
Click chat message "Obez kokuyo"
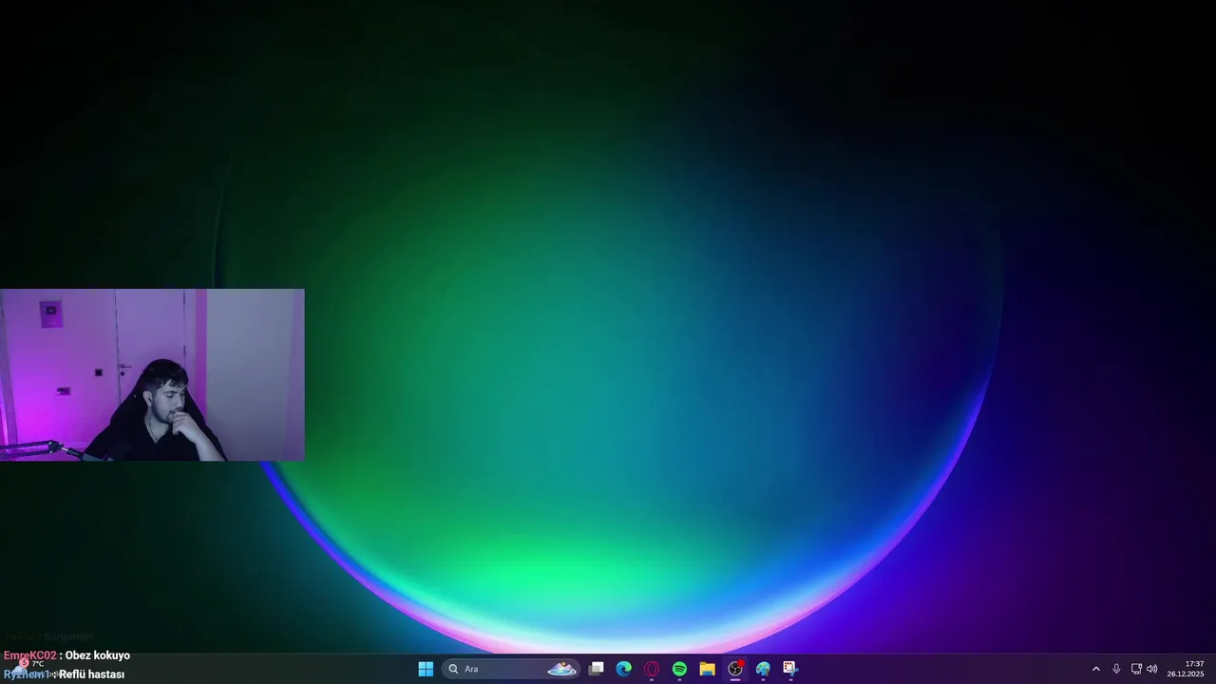coord(98,655)
